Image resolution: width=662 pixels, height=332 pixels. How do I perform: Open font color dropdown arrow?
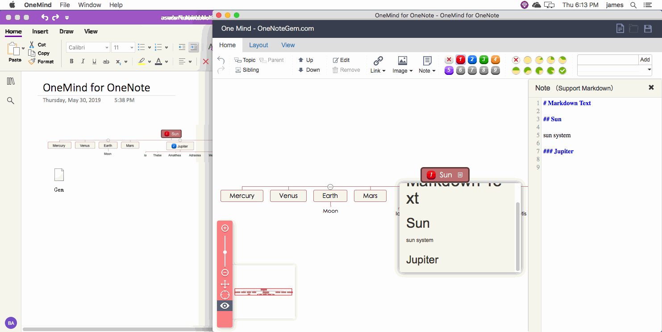tap(167, 61)
